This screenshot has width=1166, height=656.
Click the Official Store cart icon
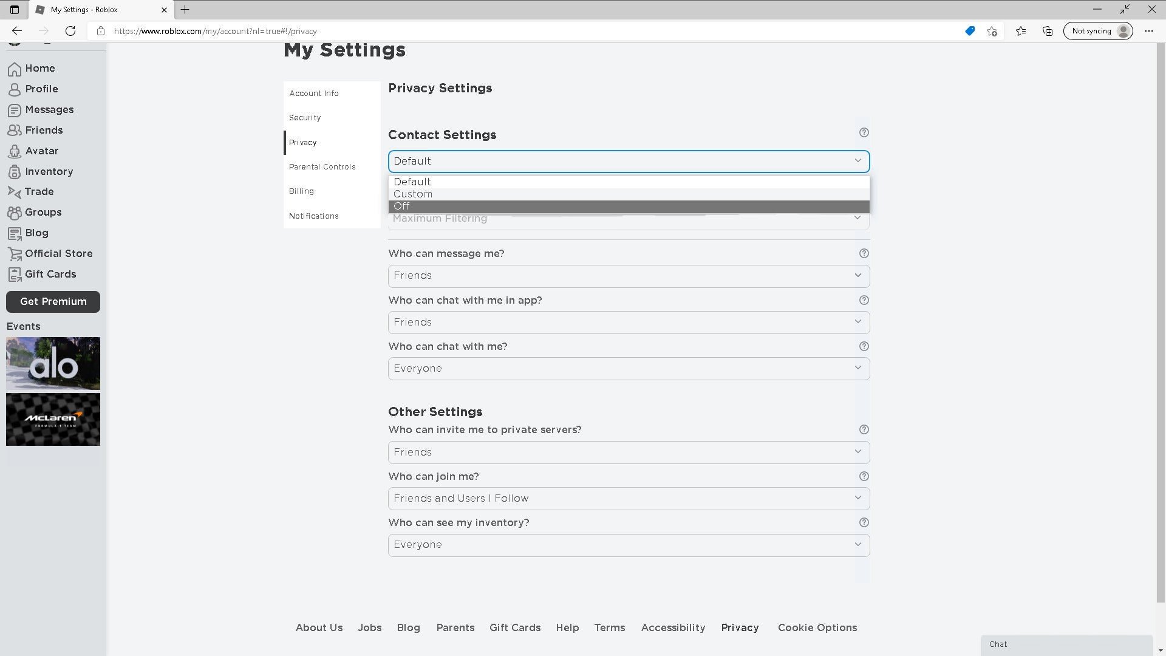(x=15, y=254)
